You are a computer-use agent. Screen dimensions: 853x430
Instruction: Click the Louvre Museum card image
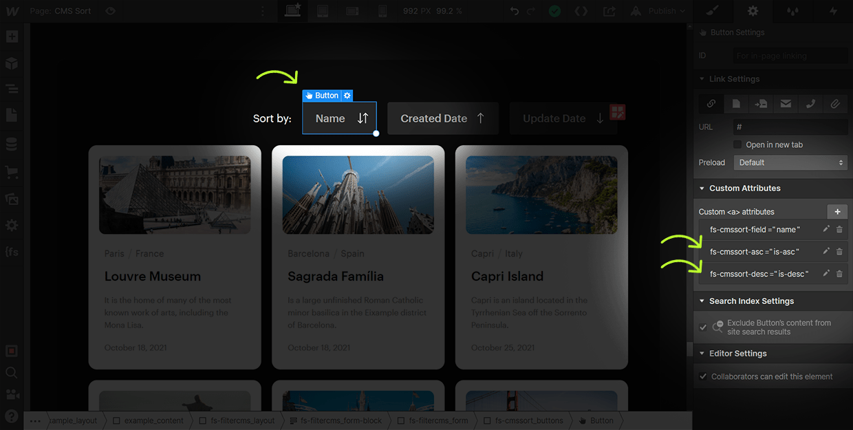click(x=175, y=195)
